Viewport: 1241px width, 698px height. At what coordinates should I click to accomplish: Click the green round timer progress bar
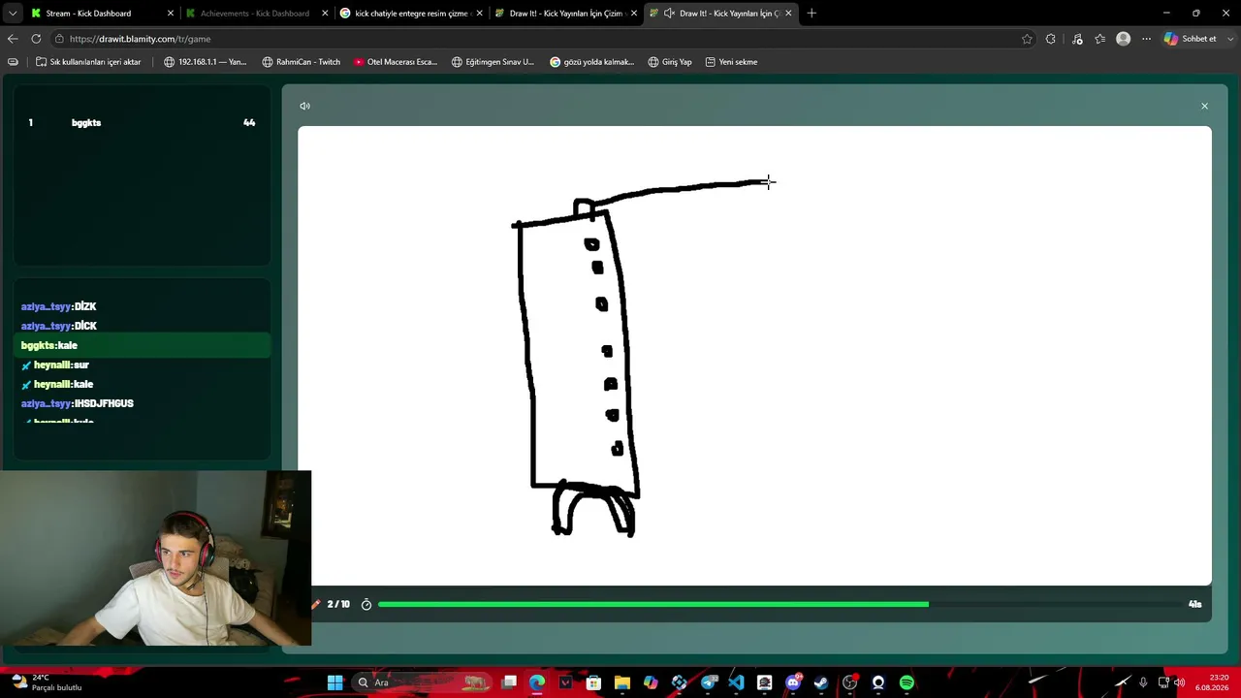652,604
